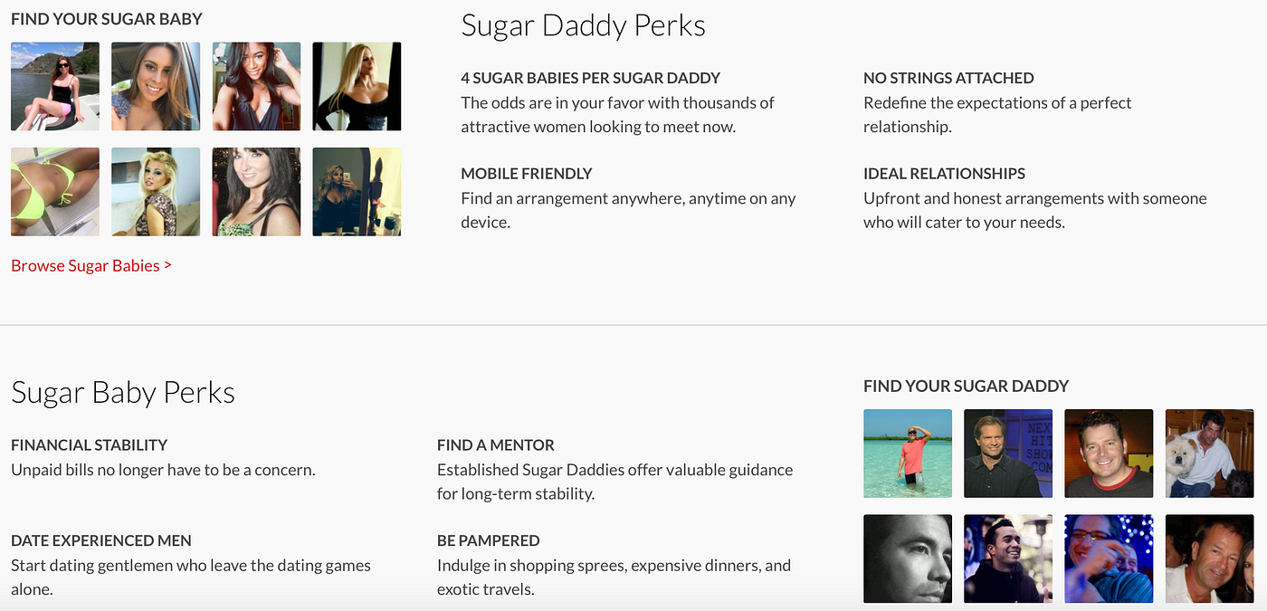Select the Mobile Friendly perk heading

pyautogui.click(x=527, y=174)
